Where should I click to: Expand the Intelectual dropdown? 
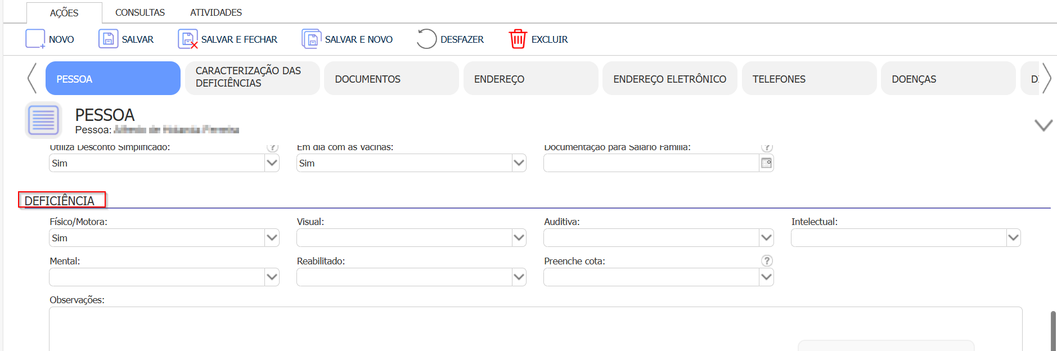(x=1013, y=238)
